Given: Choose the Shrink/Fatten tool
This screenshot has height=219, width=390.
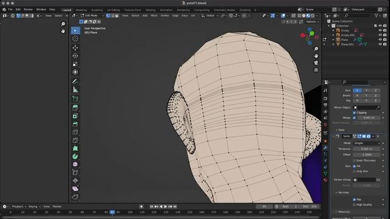Looking at the screenshot, I should pos(75,181).
